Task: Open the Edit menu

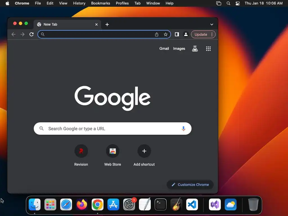Action: [x=50, y=3]
